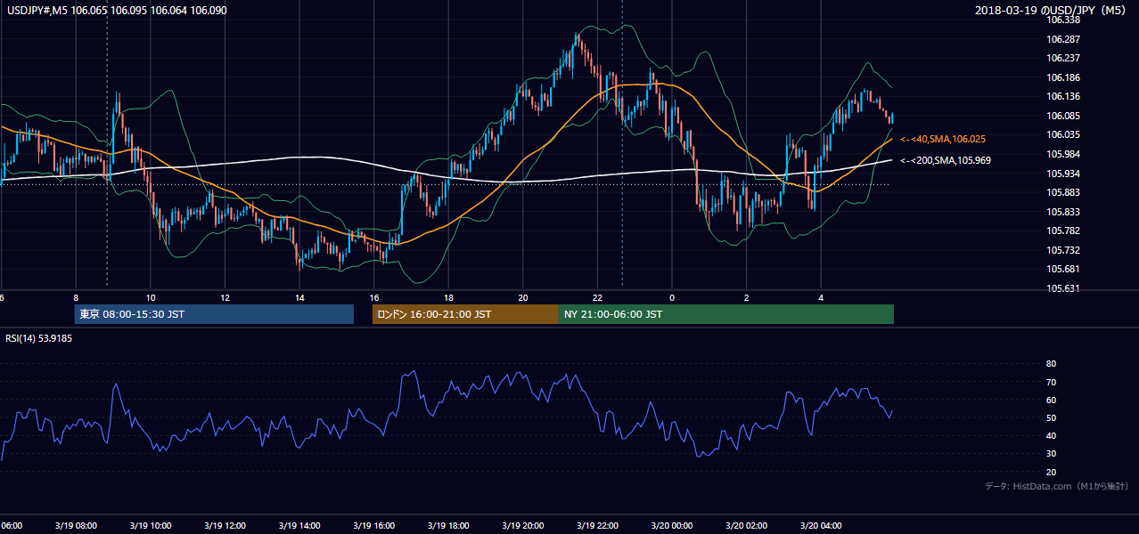The height and width of the screenshot is (534, 1139).
Task: Click RSI scale level 20 on right axis
Action: 1051,472
